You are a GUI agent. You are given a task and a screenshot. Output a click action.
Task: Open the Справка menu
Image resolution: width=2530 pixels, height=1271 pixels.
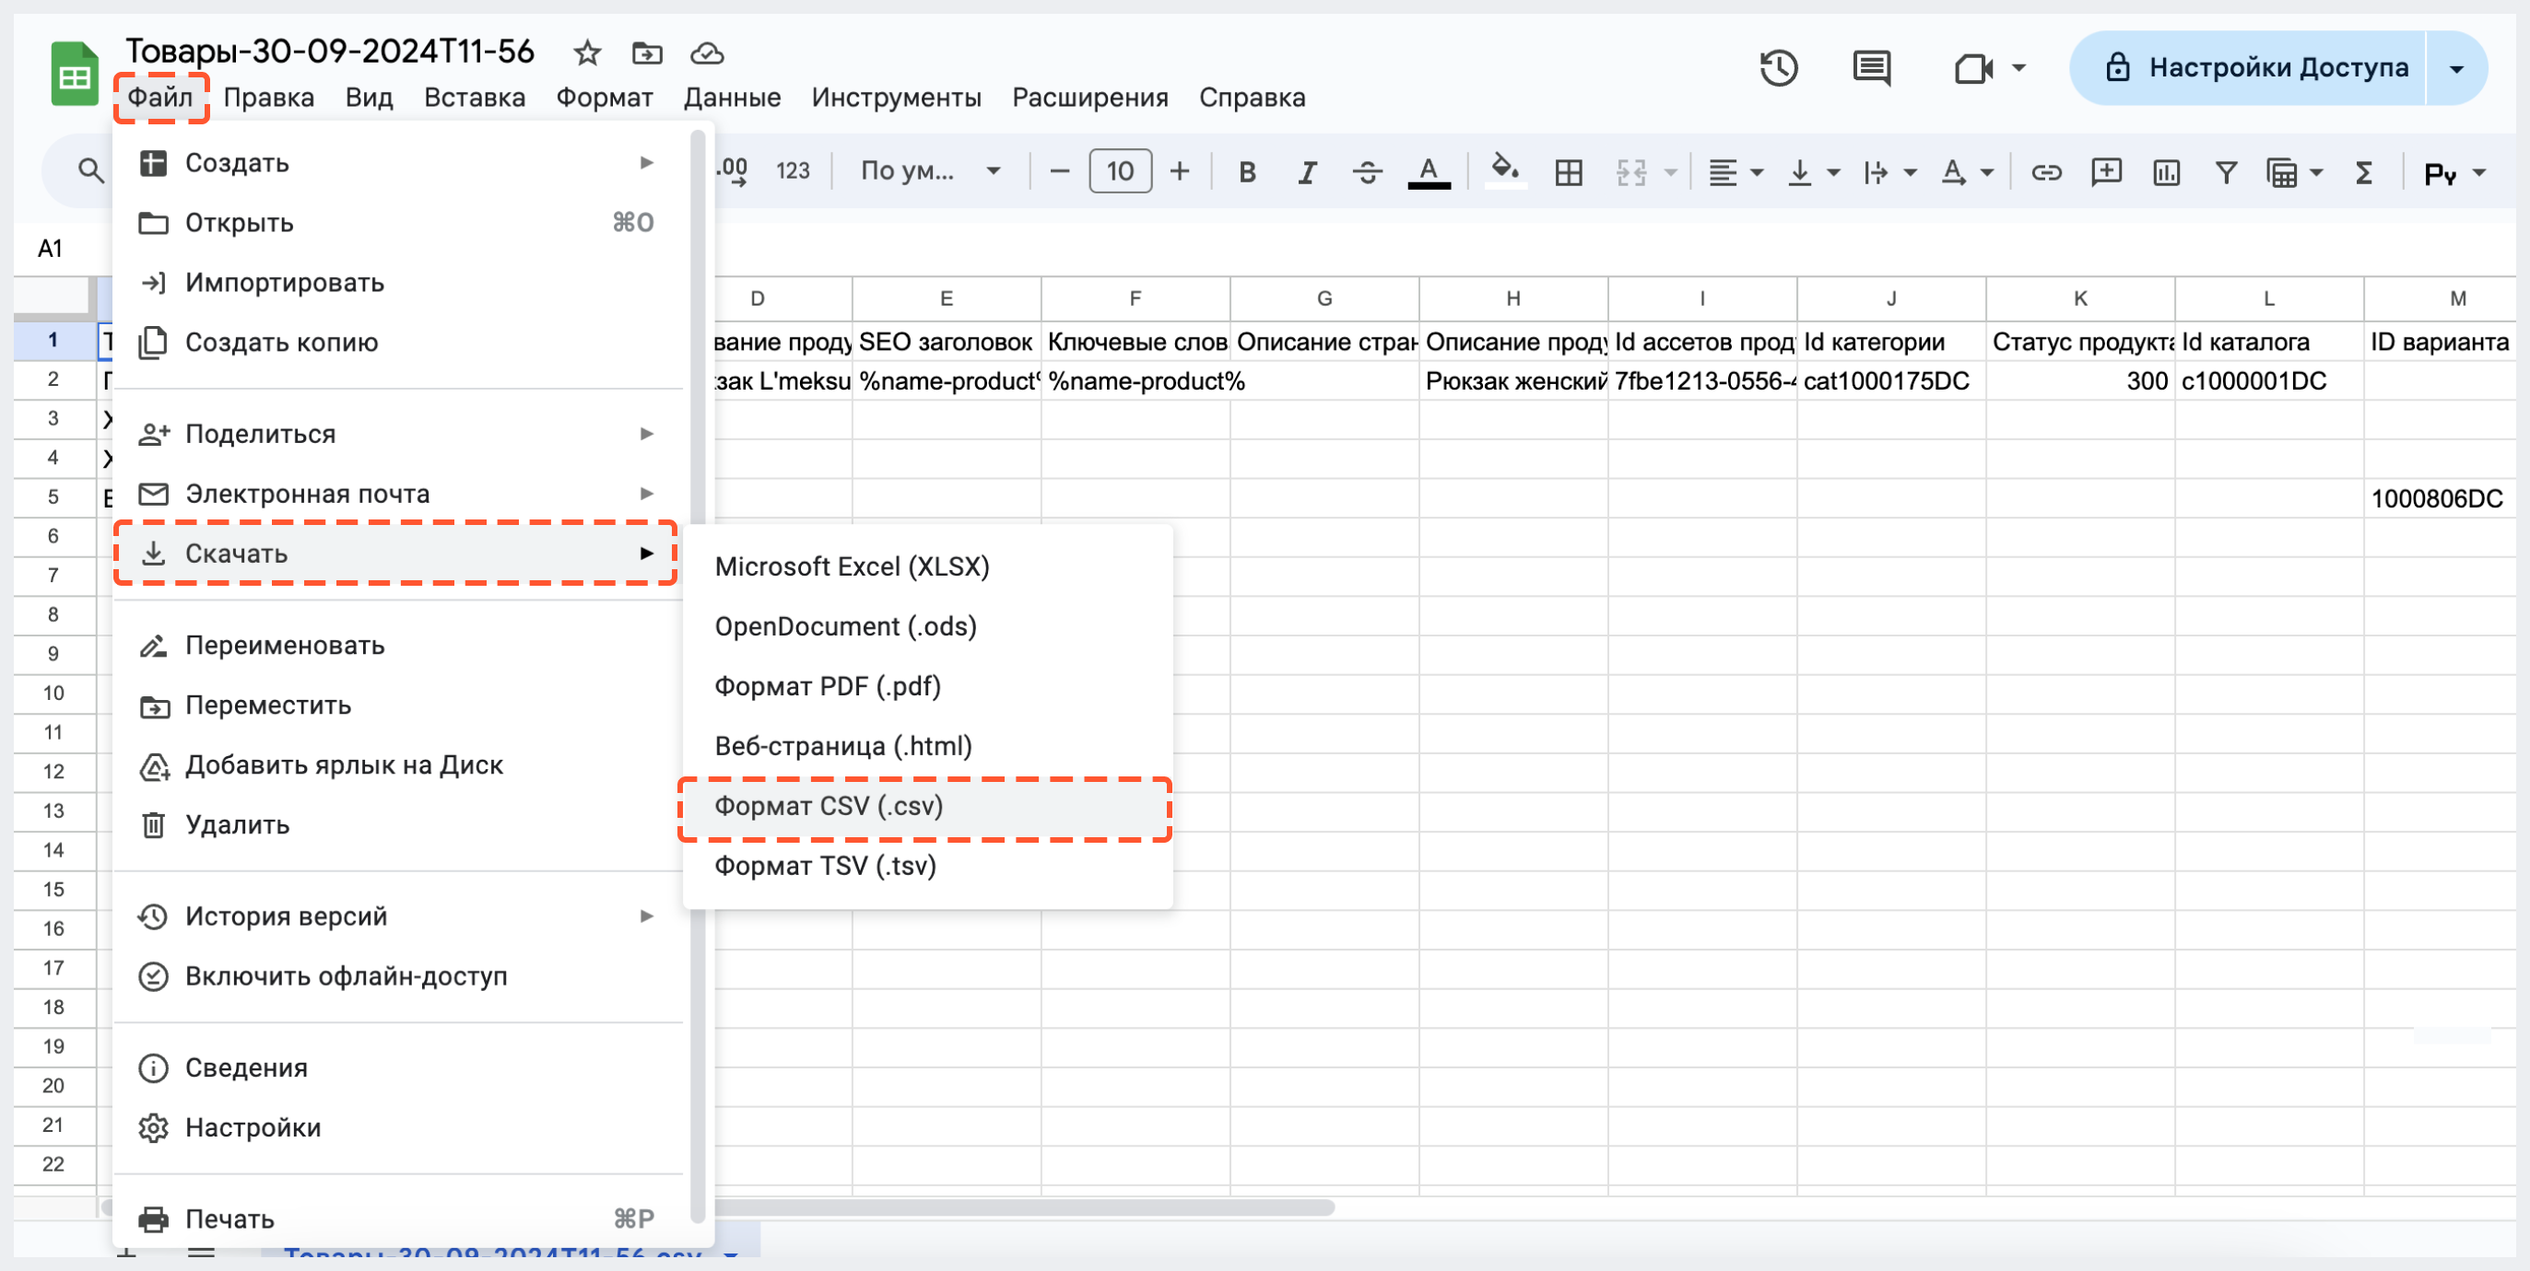pos(1253,97)
